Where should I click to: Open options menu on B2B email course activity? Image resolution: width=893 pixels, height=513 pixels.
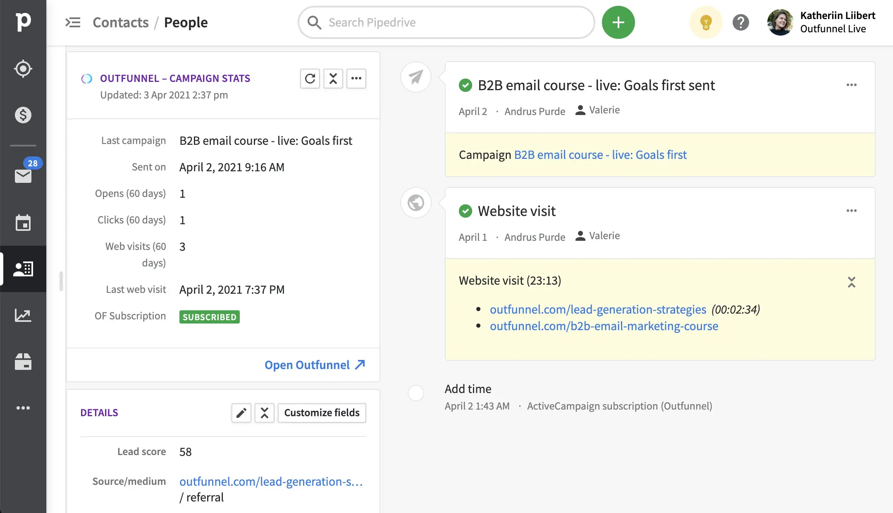coord(851,85)
